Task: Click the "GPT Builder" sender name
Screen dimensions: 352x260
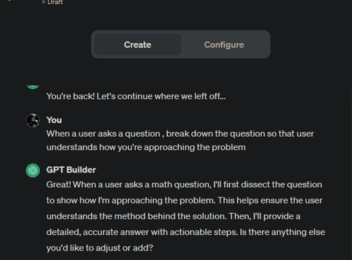Action: 71,170
